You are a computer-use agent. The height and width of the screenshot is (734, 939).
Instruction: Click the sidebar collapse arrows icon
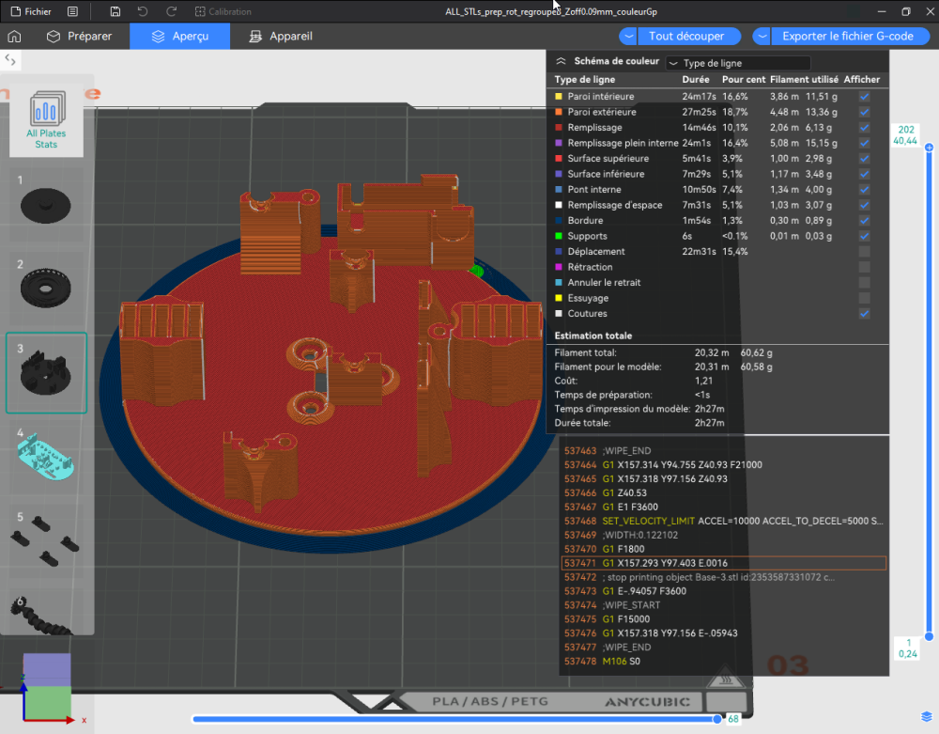click(x=10, y=59)
